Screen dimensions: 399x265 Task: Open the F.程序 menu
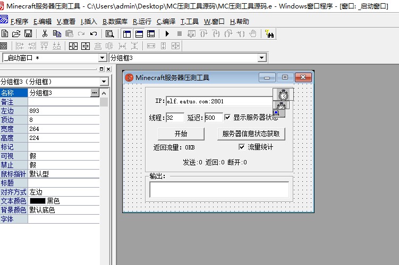pyautogui.click(x=19, y=22)
